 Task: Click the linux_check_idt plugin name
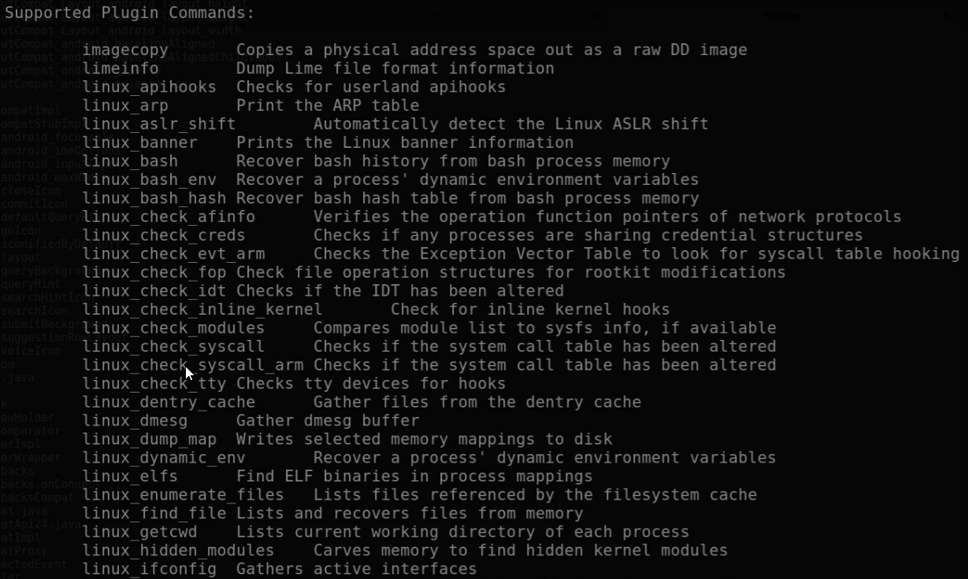pos(154,291)
